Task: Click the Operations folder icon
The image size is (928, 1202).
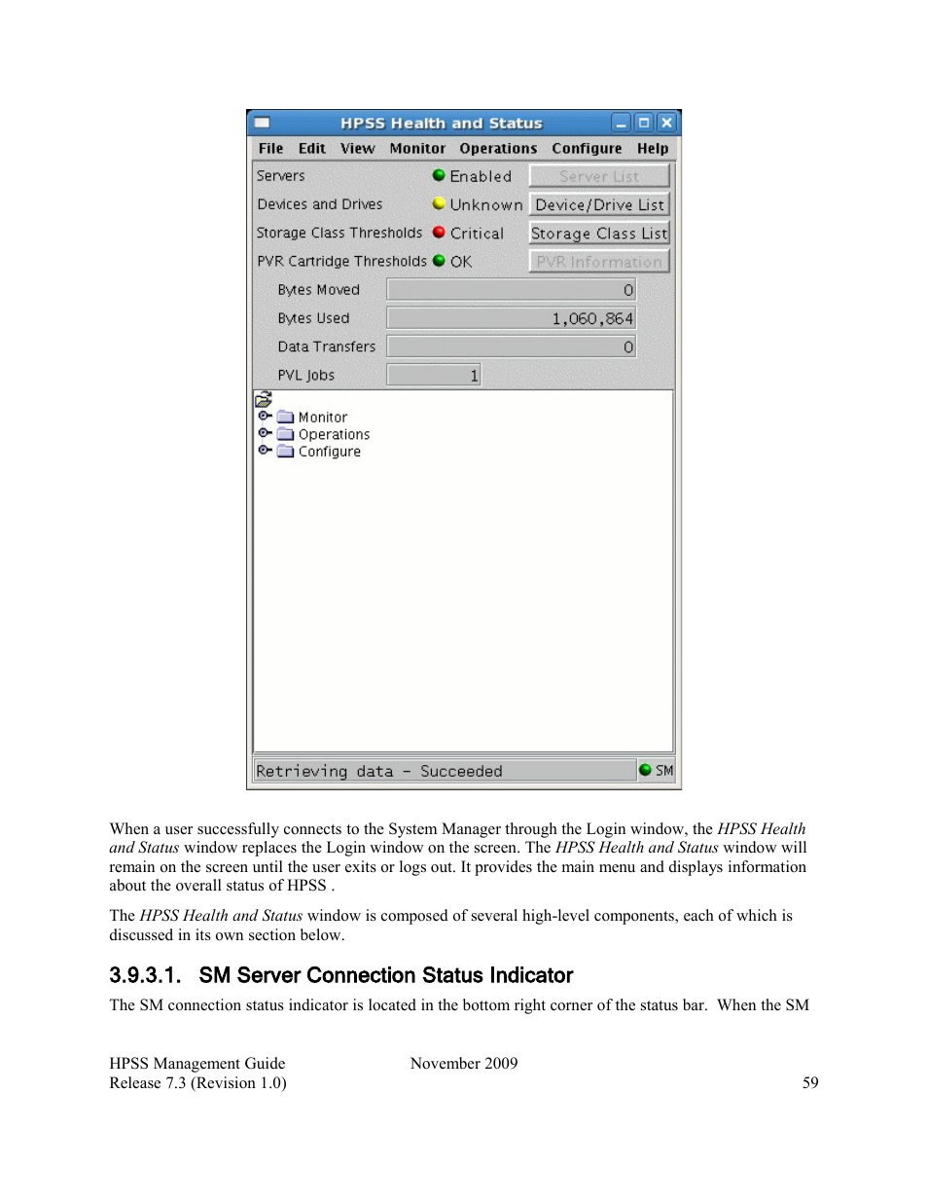Action: point(285,434)
